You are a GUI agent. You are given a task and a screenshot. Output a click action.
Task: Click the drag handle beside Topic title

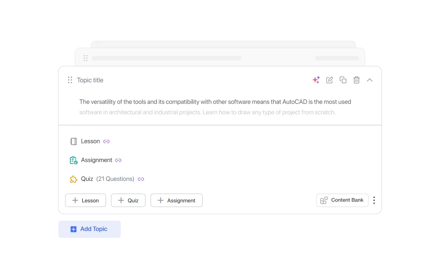(x=70, y=80)
